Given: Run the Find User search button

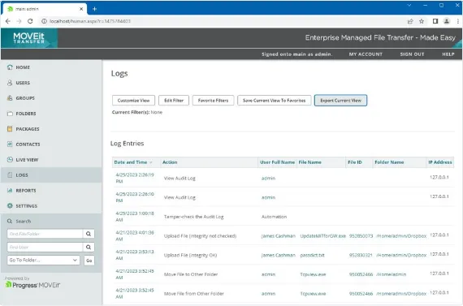Looking at the screenshot, I should (x=89, y=247).
